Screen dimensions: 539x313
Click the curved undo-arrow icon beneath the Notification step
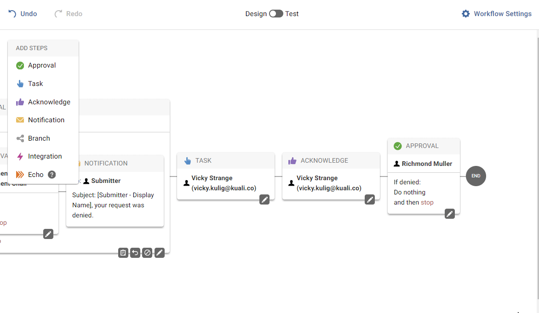tap(135, 252)
